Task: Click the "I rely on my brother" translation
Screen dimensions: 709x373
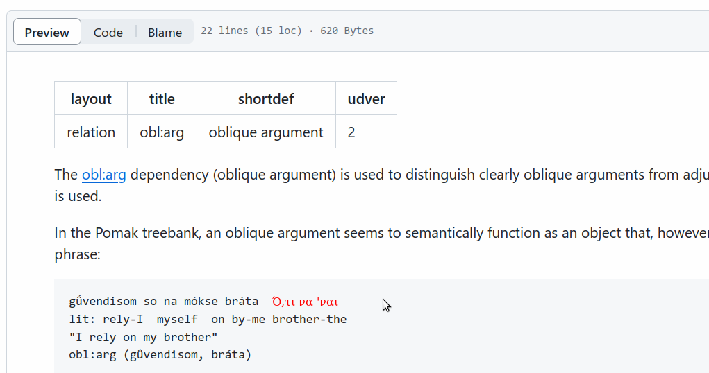Action: click(143, 337)
